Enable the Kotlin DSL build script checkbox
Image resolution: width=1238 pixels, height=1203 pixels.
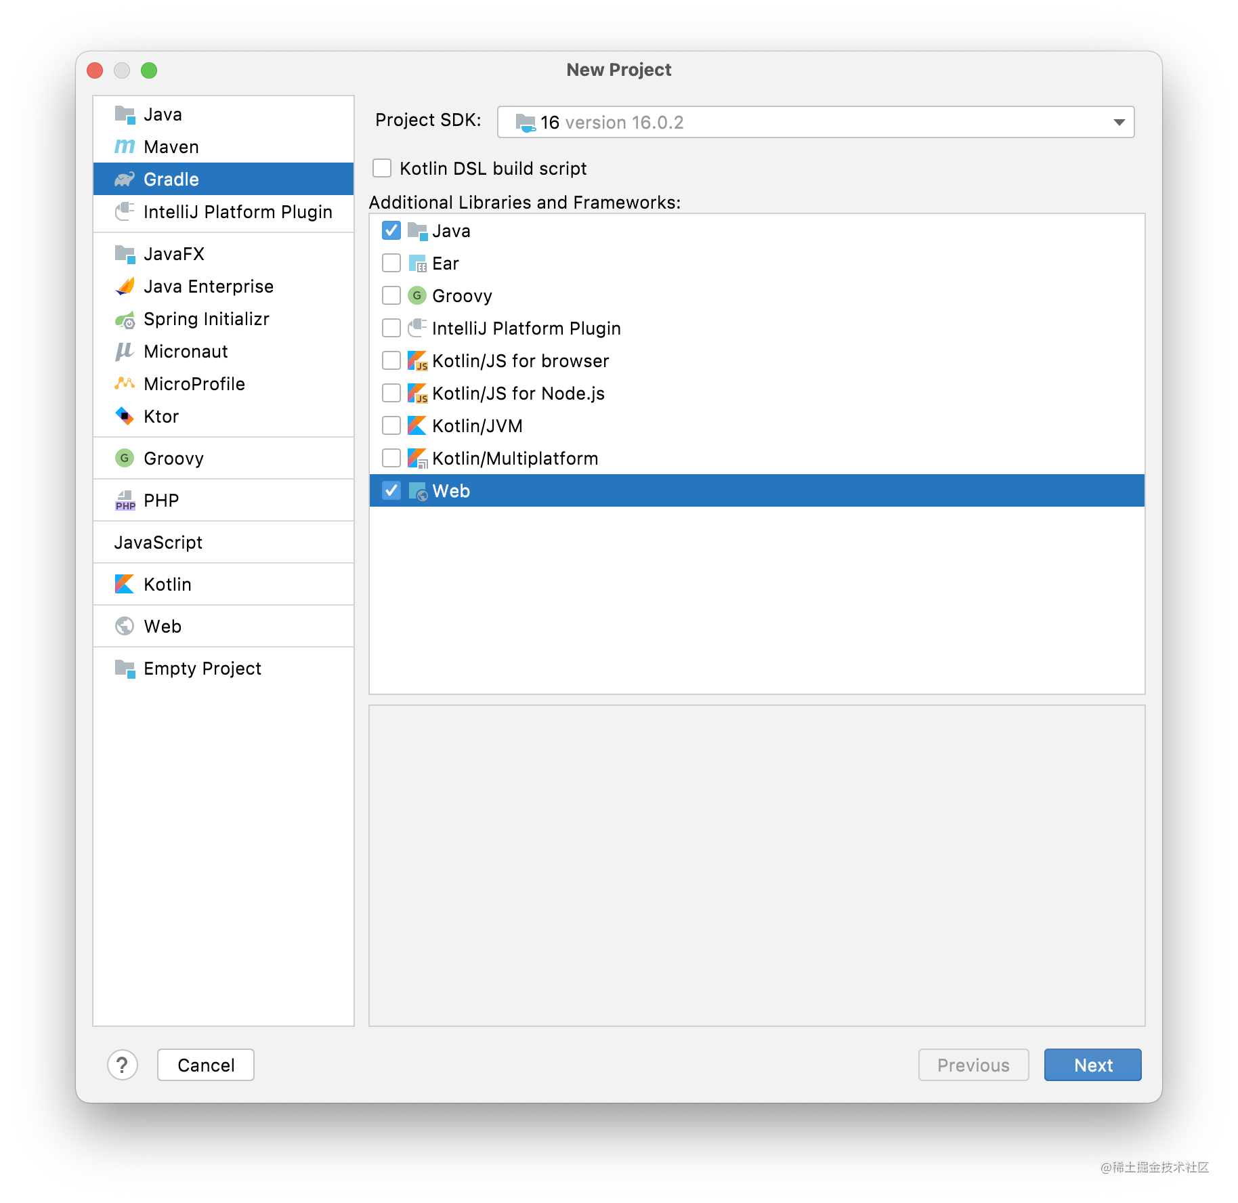coord(382,168)
